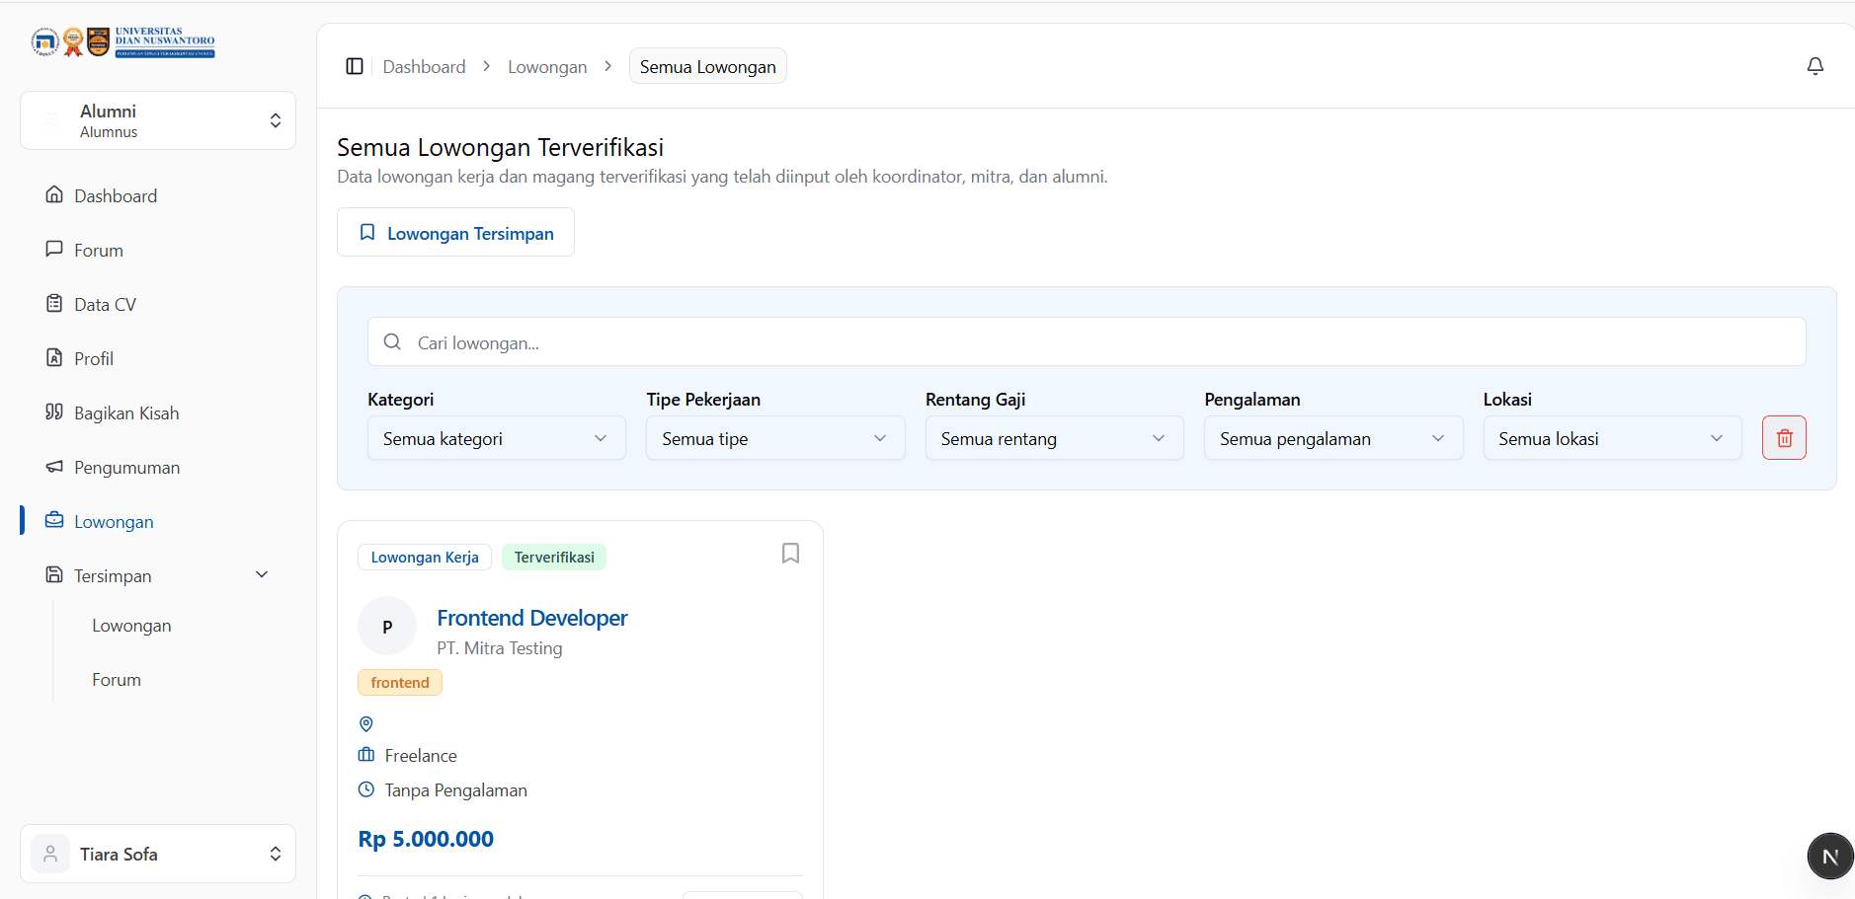Open the Data CV page
This screenshot has width=1855, height=899.
158,304
